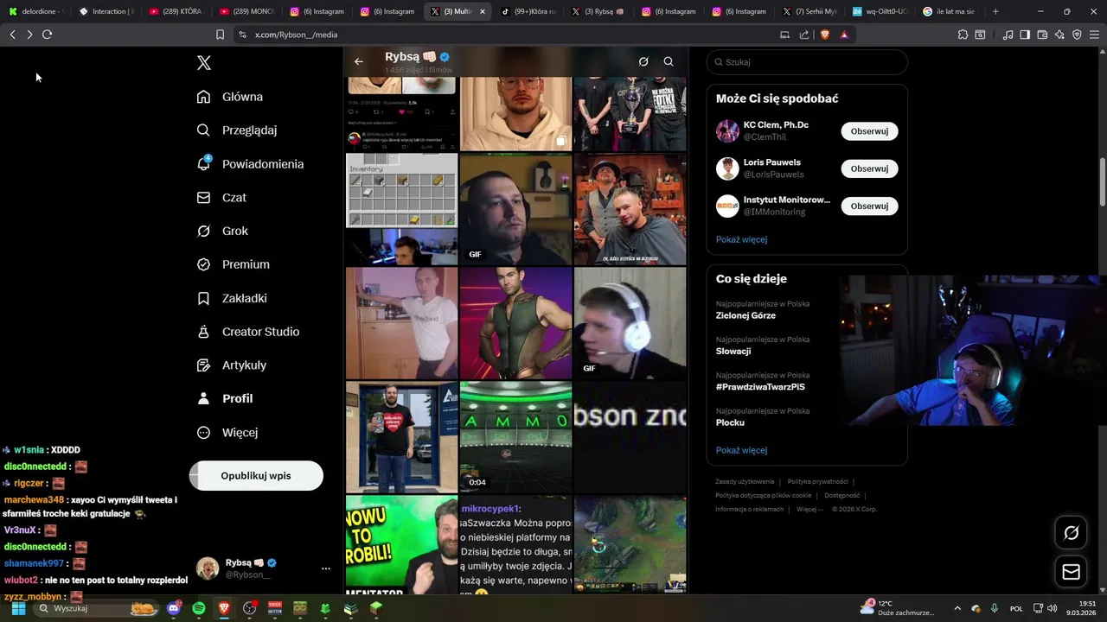Click Brave Rewards triangle icon
The image size is (1107, 622).
pos(844,35)
